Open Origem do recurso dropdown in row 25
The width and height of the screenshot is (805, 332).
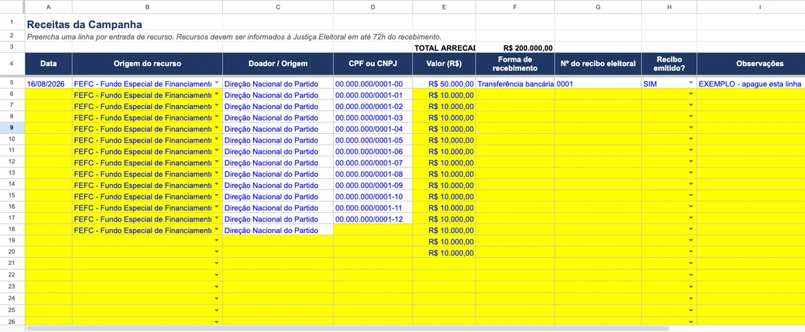217,309
